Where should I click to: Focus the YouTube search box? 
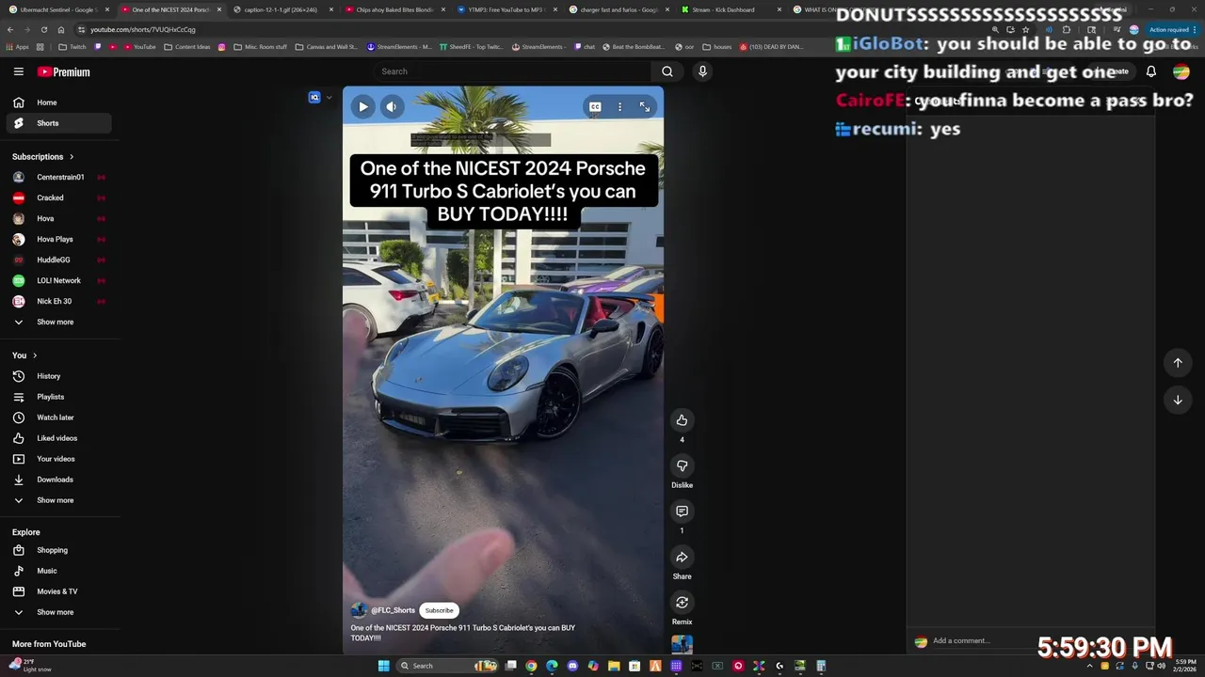(x=513, y=71)
